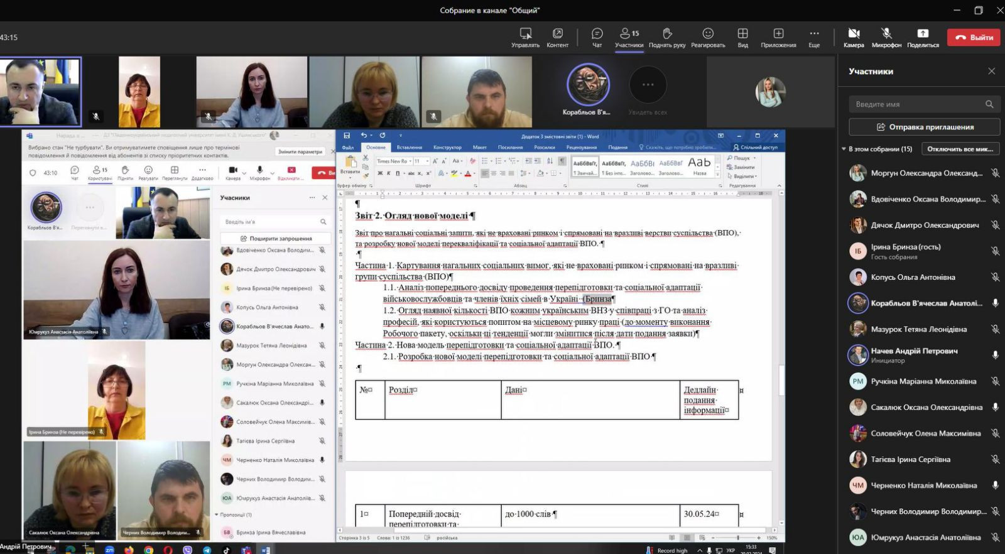Screen dimensions: 1005x554
Task: Toggle the Камера camera in the top toolbar
Action: point(854,37)
